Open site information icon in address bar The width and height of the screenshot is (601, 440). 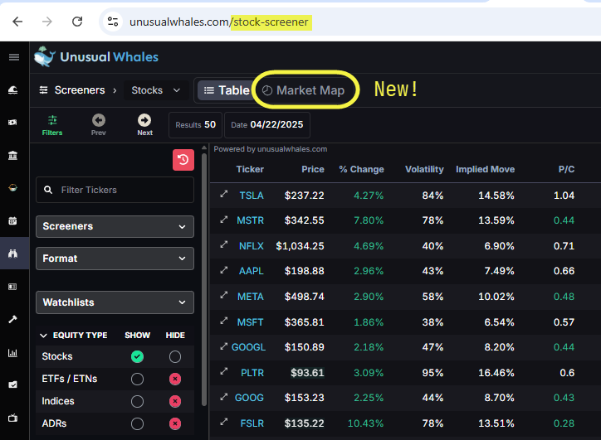pyautogui.click(x=113, y=22)
